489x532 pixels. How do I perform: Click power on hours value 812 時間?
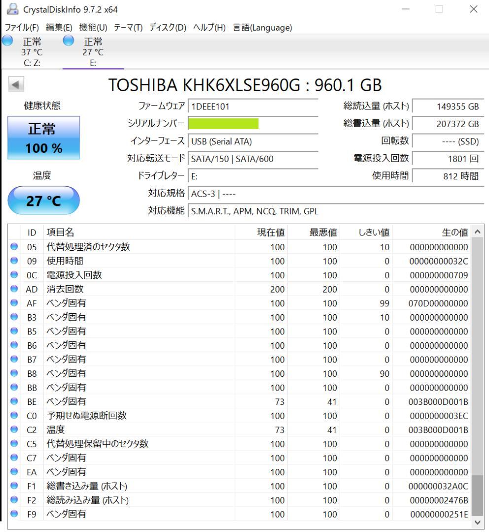point(448,176)
